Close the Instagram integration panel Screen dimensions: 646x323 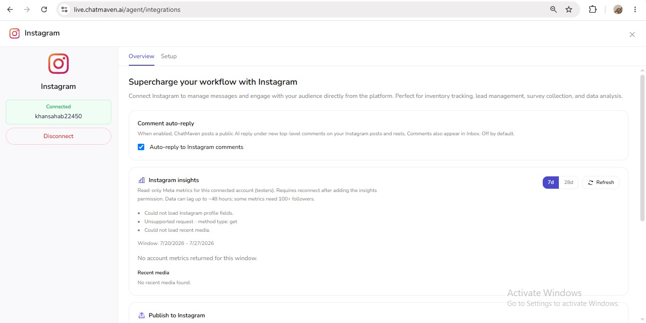coord(632,35)
